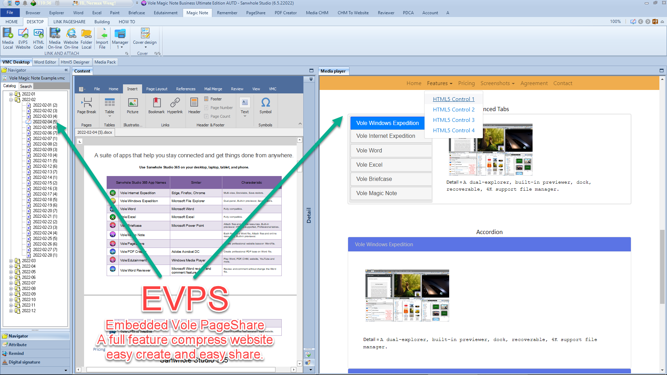Select the Vole Internet Expedition tab button

click(x=391, y=136)
